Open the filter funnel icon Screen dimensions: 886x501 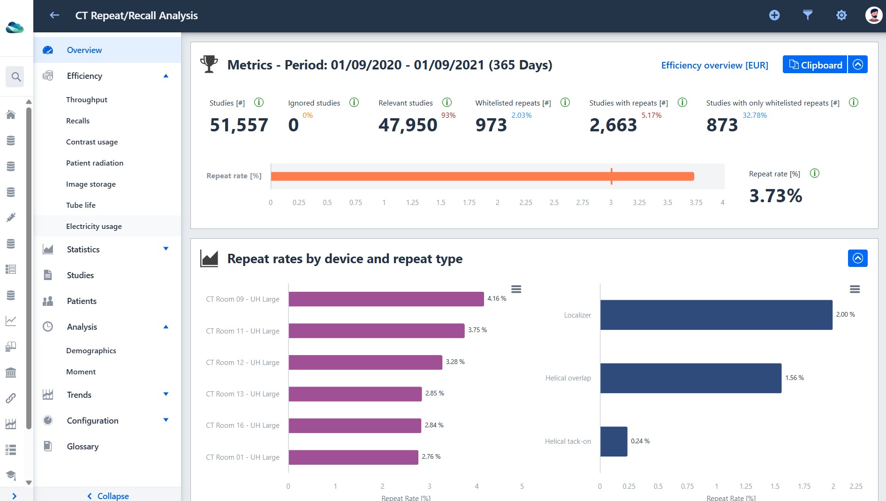point(807,15)
